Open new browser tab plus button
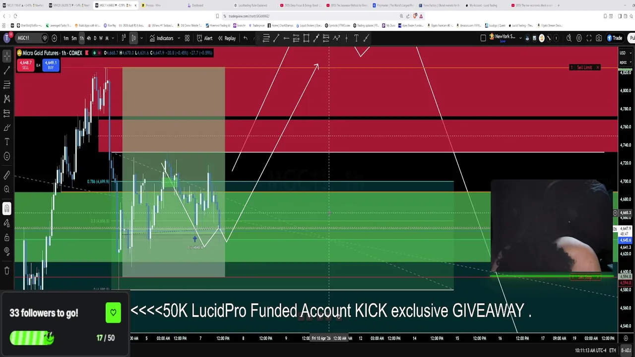Viewport: 635px width, 357px height. coord(559,5)
